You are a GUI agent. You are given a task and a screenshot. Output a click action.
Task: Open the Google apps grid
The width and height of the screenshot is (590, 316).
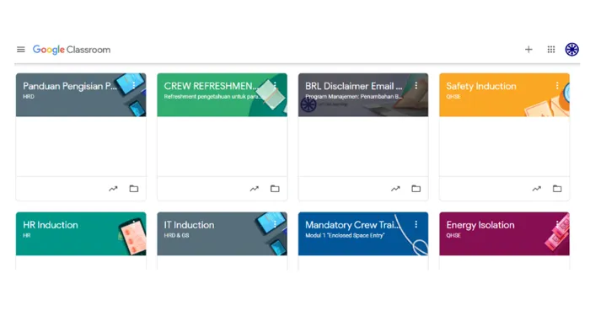pos(551,49)
